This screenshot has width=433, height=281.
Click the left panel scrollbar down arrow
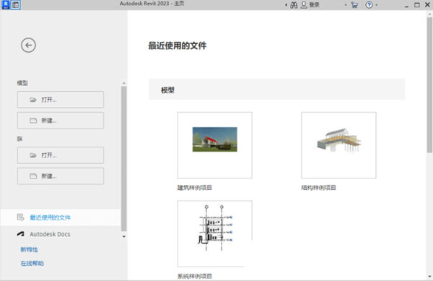click(123, 236)
